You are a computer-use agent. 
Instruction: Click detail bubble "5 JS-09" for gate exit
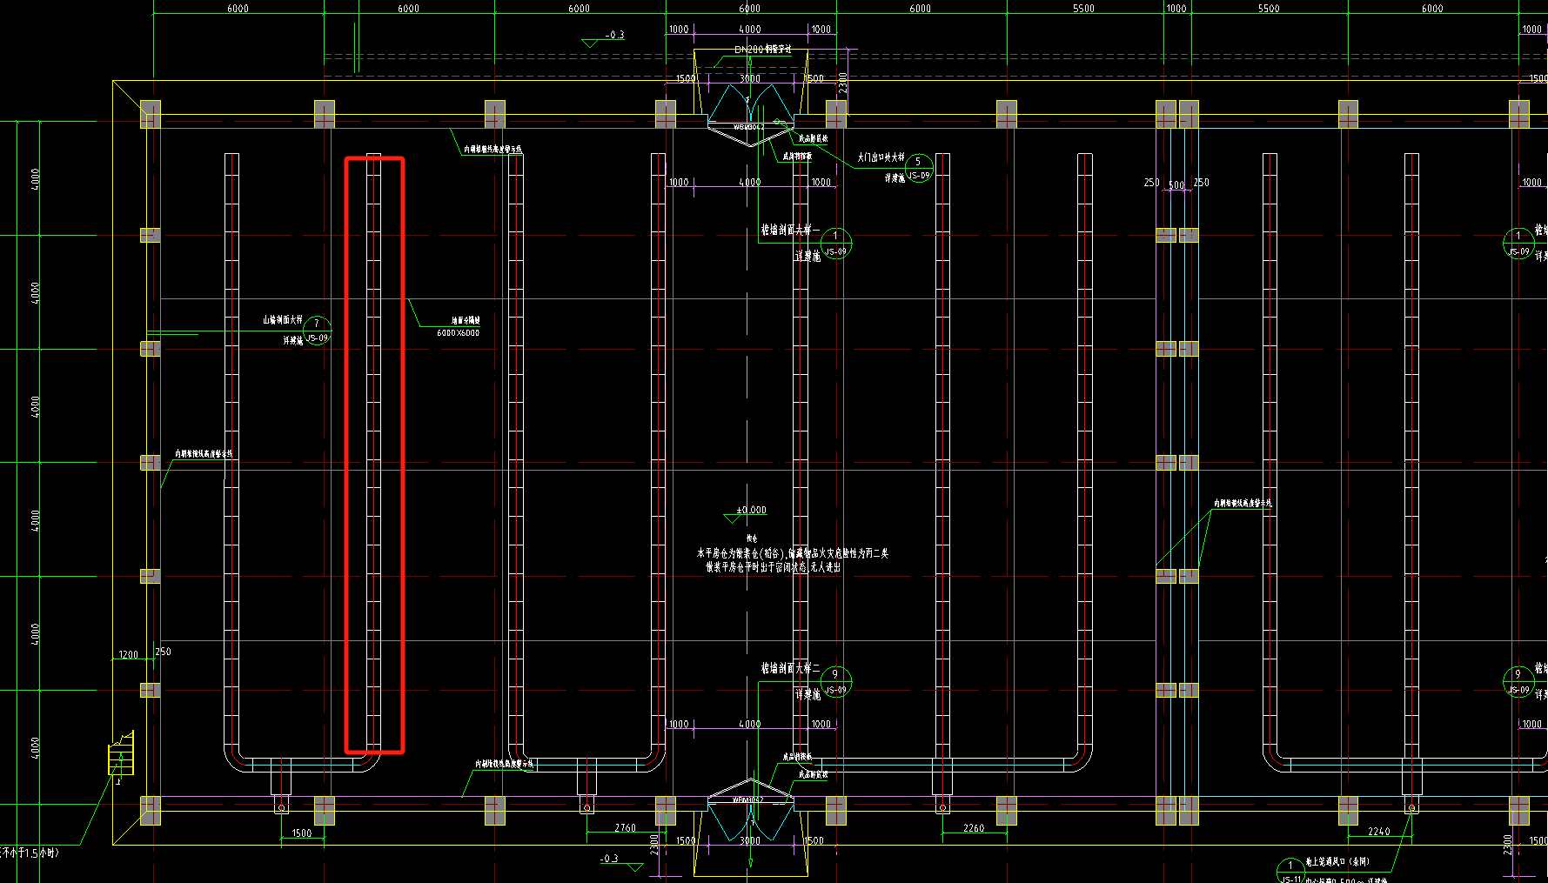(918, 169)
